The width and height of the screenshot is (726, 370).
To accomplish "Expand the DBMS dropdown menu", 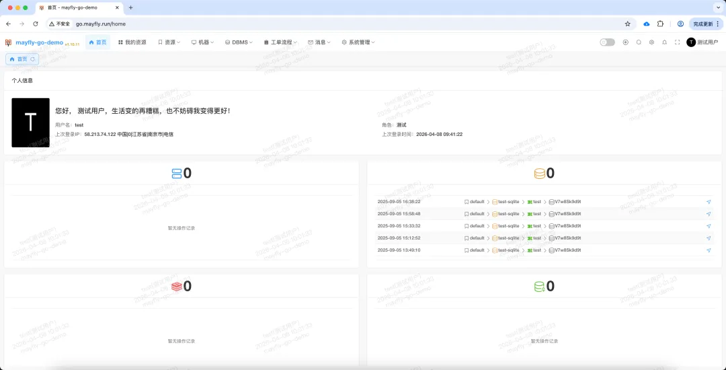I will click(x=239, y=42).
